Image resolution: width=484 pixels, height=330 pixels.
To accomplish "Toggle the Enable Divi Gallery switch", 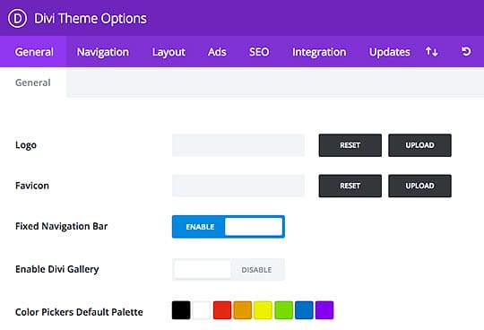I will click(229, 270).
